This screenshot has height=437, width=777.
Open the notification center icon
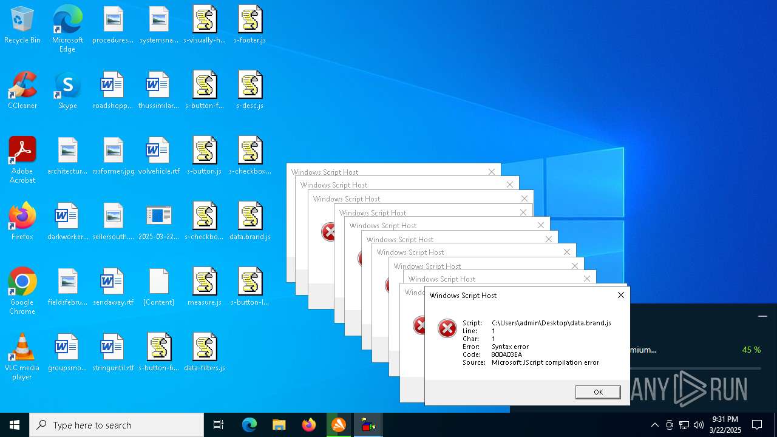[757, 425]
